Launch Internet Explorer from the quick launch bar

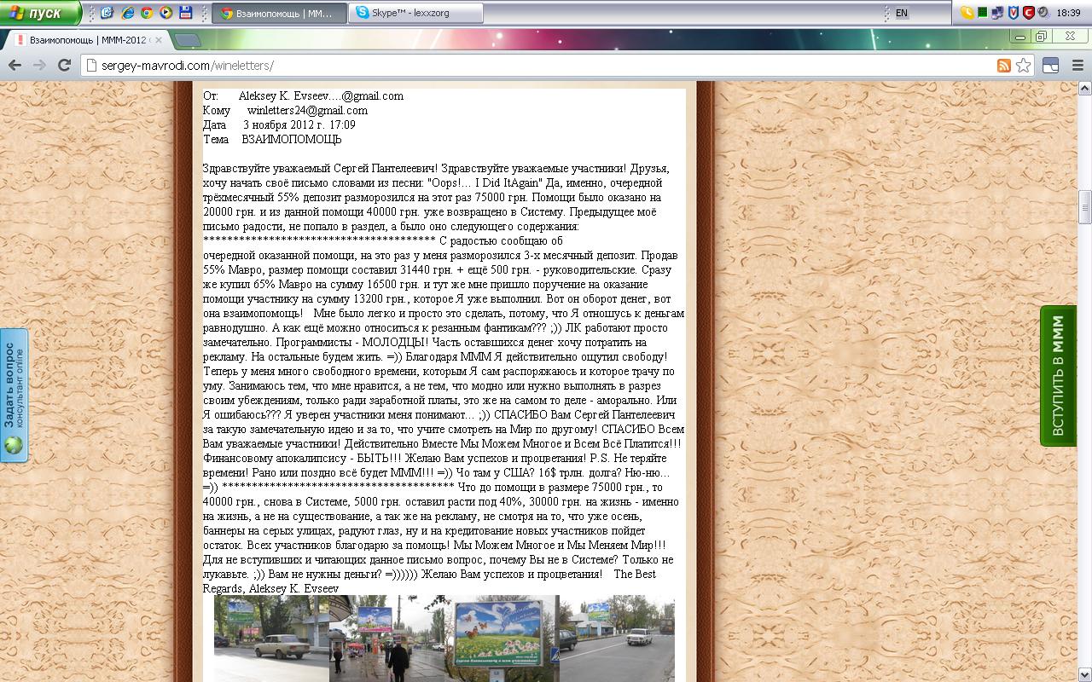(x=127, y=13)
